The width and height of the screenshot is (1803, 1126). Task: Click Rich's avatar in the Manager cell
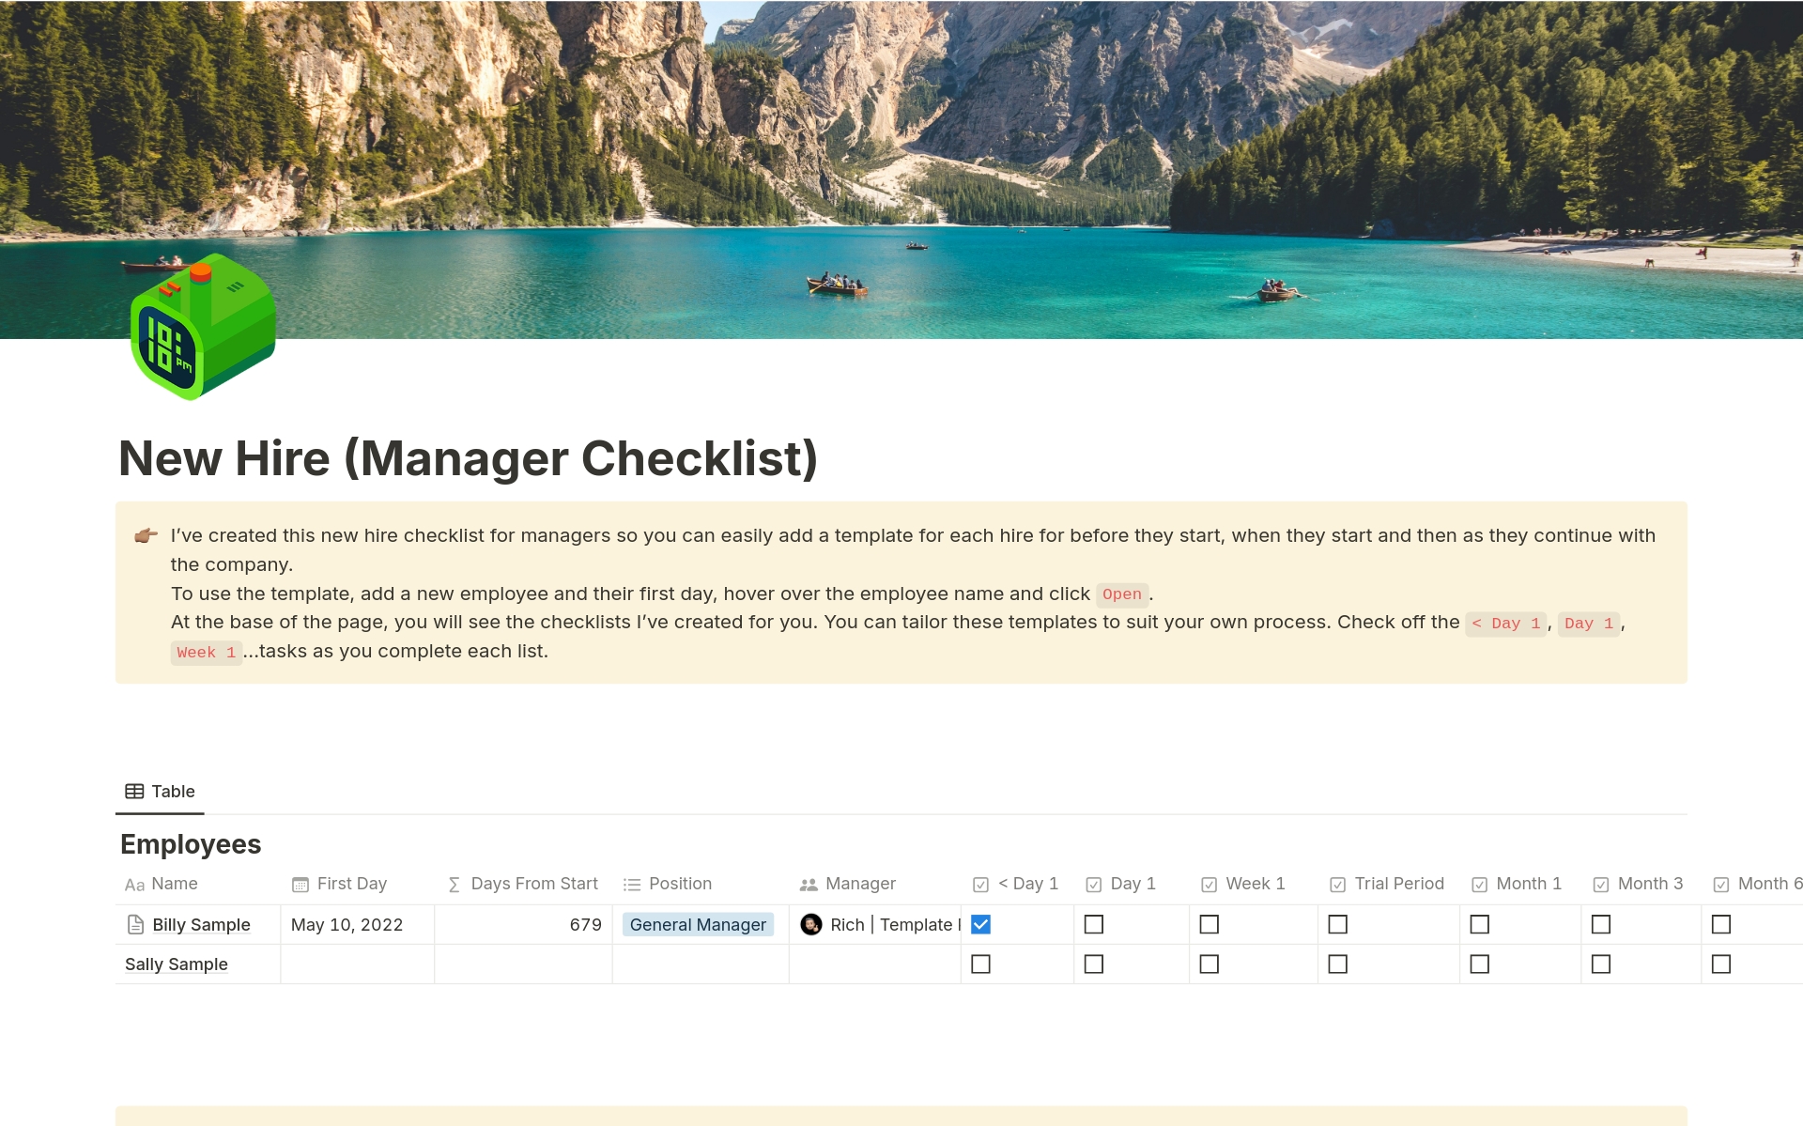click(x=811, y=925)
